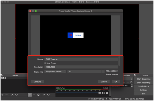Open scene transition type dropdown
The image size is (154, 101).
coord(128,79)
